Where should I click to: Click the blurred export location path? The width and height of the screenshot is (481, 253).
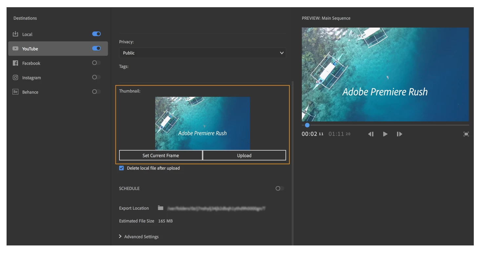[x=216, y=208]
